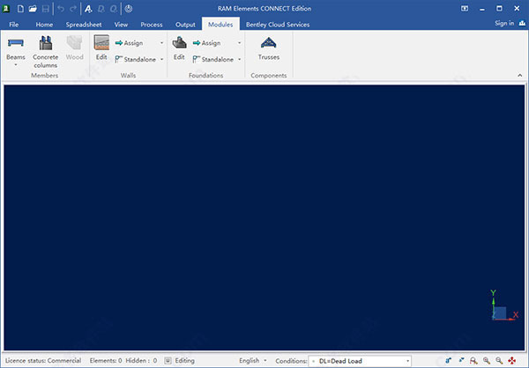Switch to the Process tab
Screen dimensions: 529x368
tap(152, 25)
